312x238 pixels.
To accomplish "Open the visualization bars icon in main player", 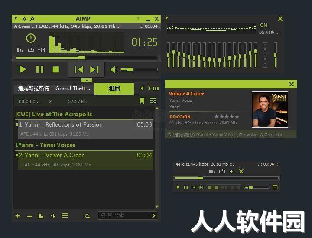I will pos(20,49).
